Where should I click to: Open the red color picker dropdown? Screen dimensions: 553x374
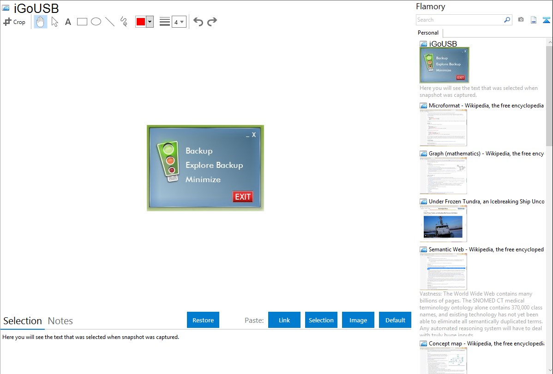[150, 22]
